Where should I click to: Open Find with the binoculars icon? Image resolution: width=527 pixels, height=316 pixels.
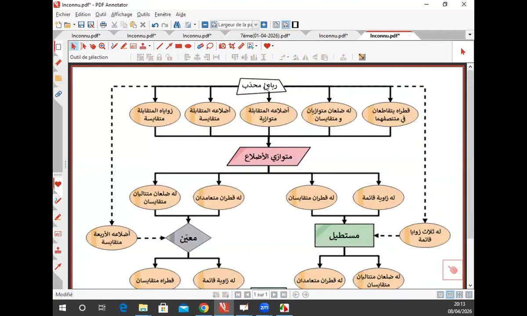click(x=178, y=25)
